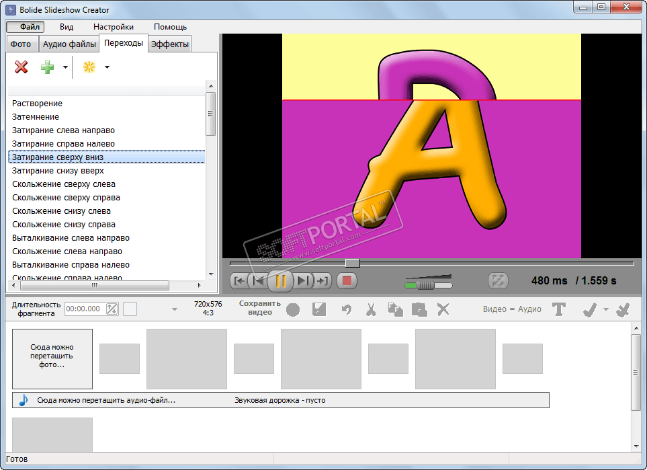Switch to the Фото tab
The width and height of the screenshot is (647, 470).
tap(23, 44)
